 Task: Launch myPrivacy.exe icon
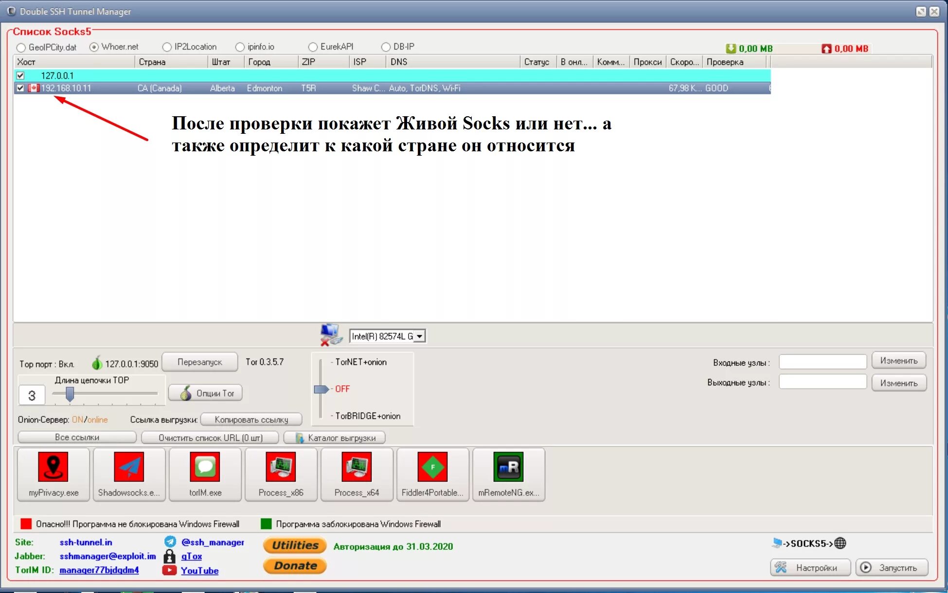pos(54,474)
